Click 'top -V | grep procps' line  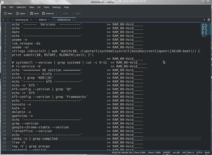[x=31, y=146]
